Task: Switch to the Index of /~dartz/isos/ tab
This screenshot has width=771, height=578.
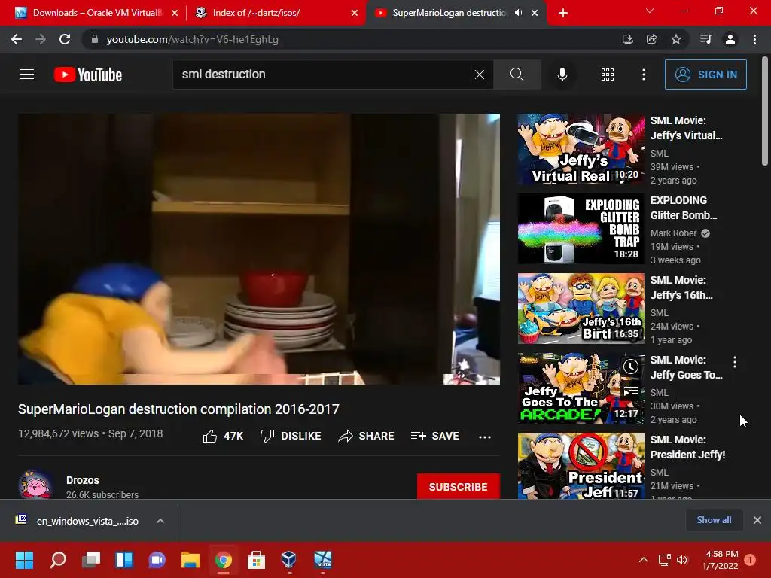Action: (276, 13)
